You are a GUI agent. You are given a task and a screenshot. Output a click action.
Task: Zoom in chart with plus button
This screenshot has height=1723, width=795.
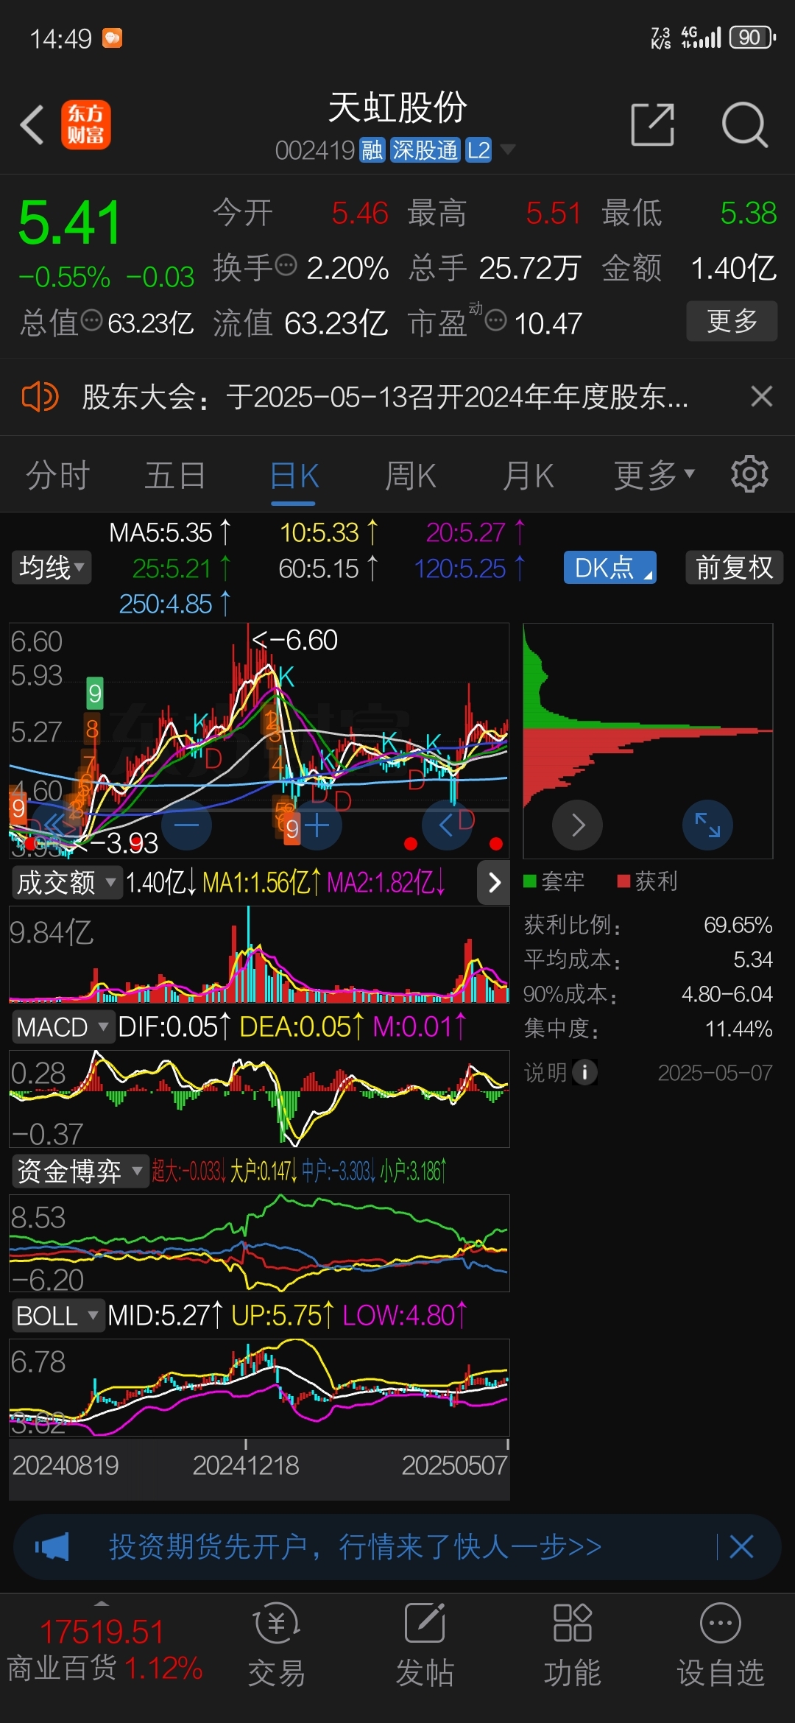(x=317, y=825)
